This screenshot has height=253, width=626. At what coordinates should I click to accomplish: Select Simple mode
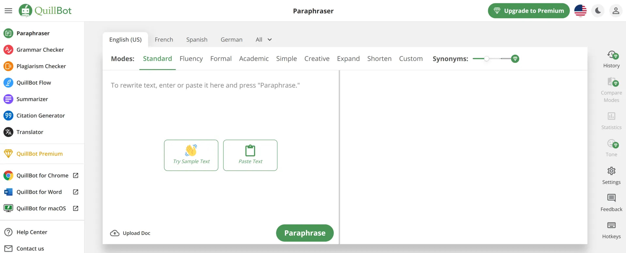click(x=286, y=59)
